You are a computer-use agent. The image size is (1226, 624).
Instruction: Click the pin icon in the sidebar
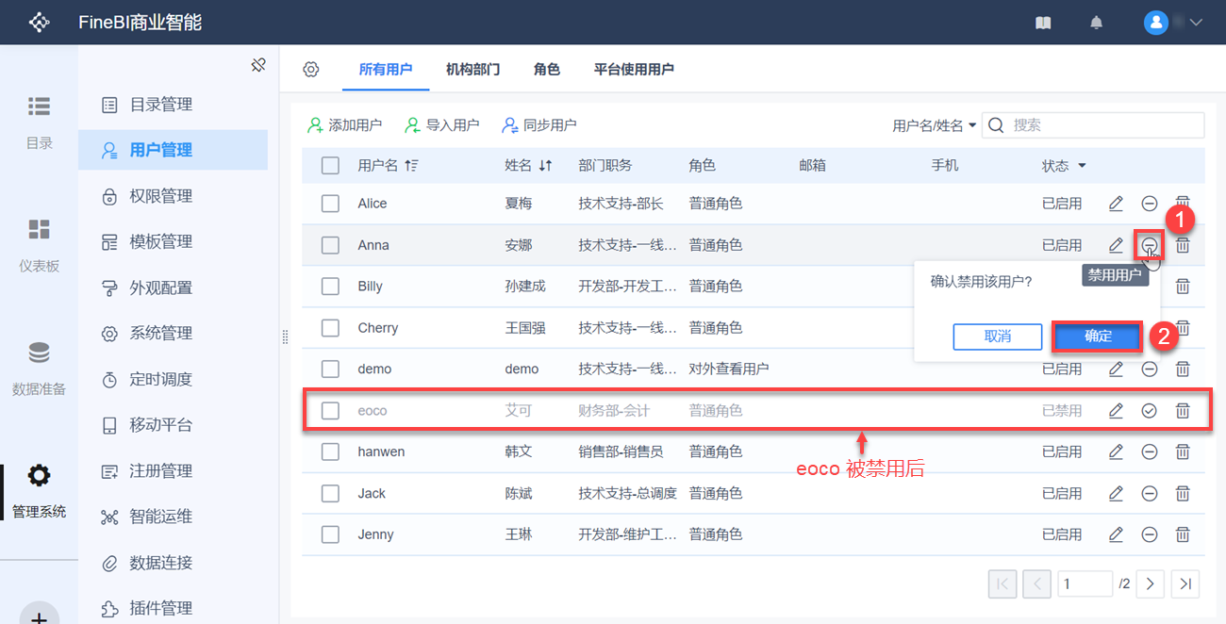point(257,65)
